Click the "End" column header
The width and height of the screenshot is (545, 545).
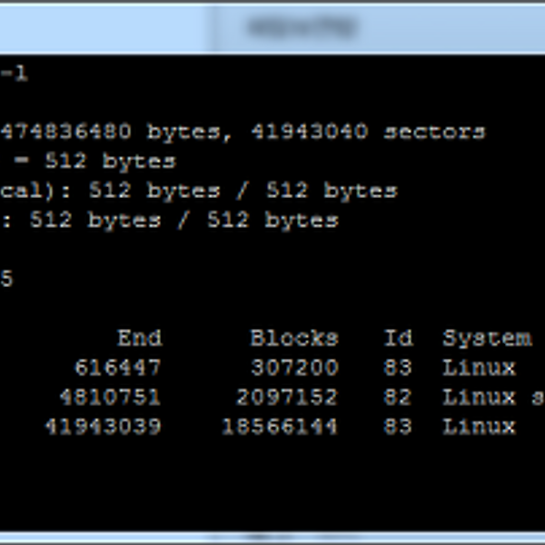139,339
